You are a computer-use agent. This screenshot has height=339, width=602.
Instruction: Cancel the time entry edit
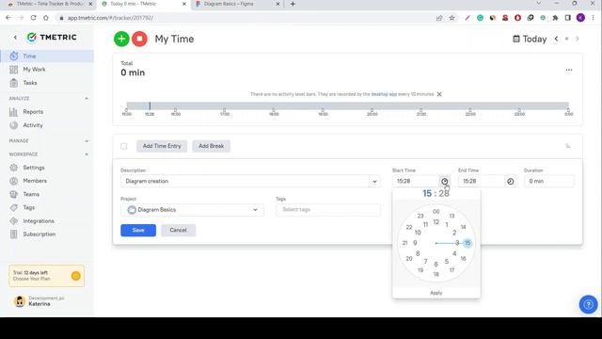(x=178, y=230)
